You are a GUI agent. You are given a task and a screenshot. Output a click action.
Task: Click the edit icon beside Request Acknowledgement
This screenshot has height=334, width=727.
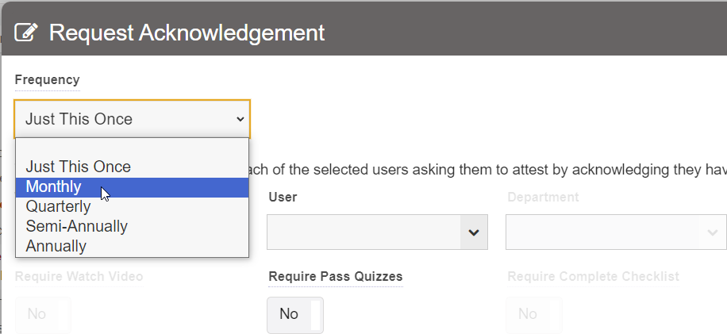coord(26,33)
